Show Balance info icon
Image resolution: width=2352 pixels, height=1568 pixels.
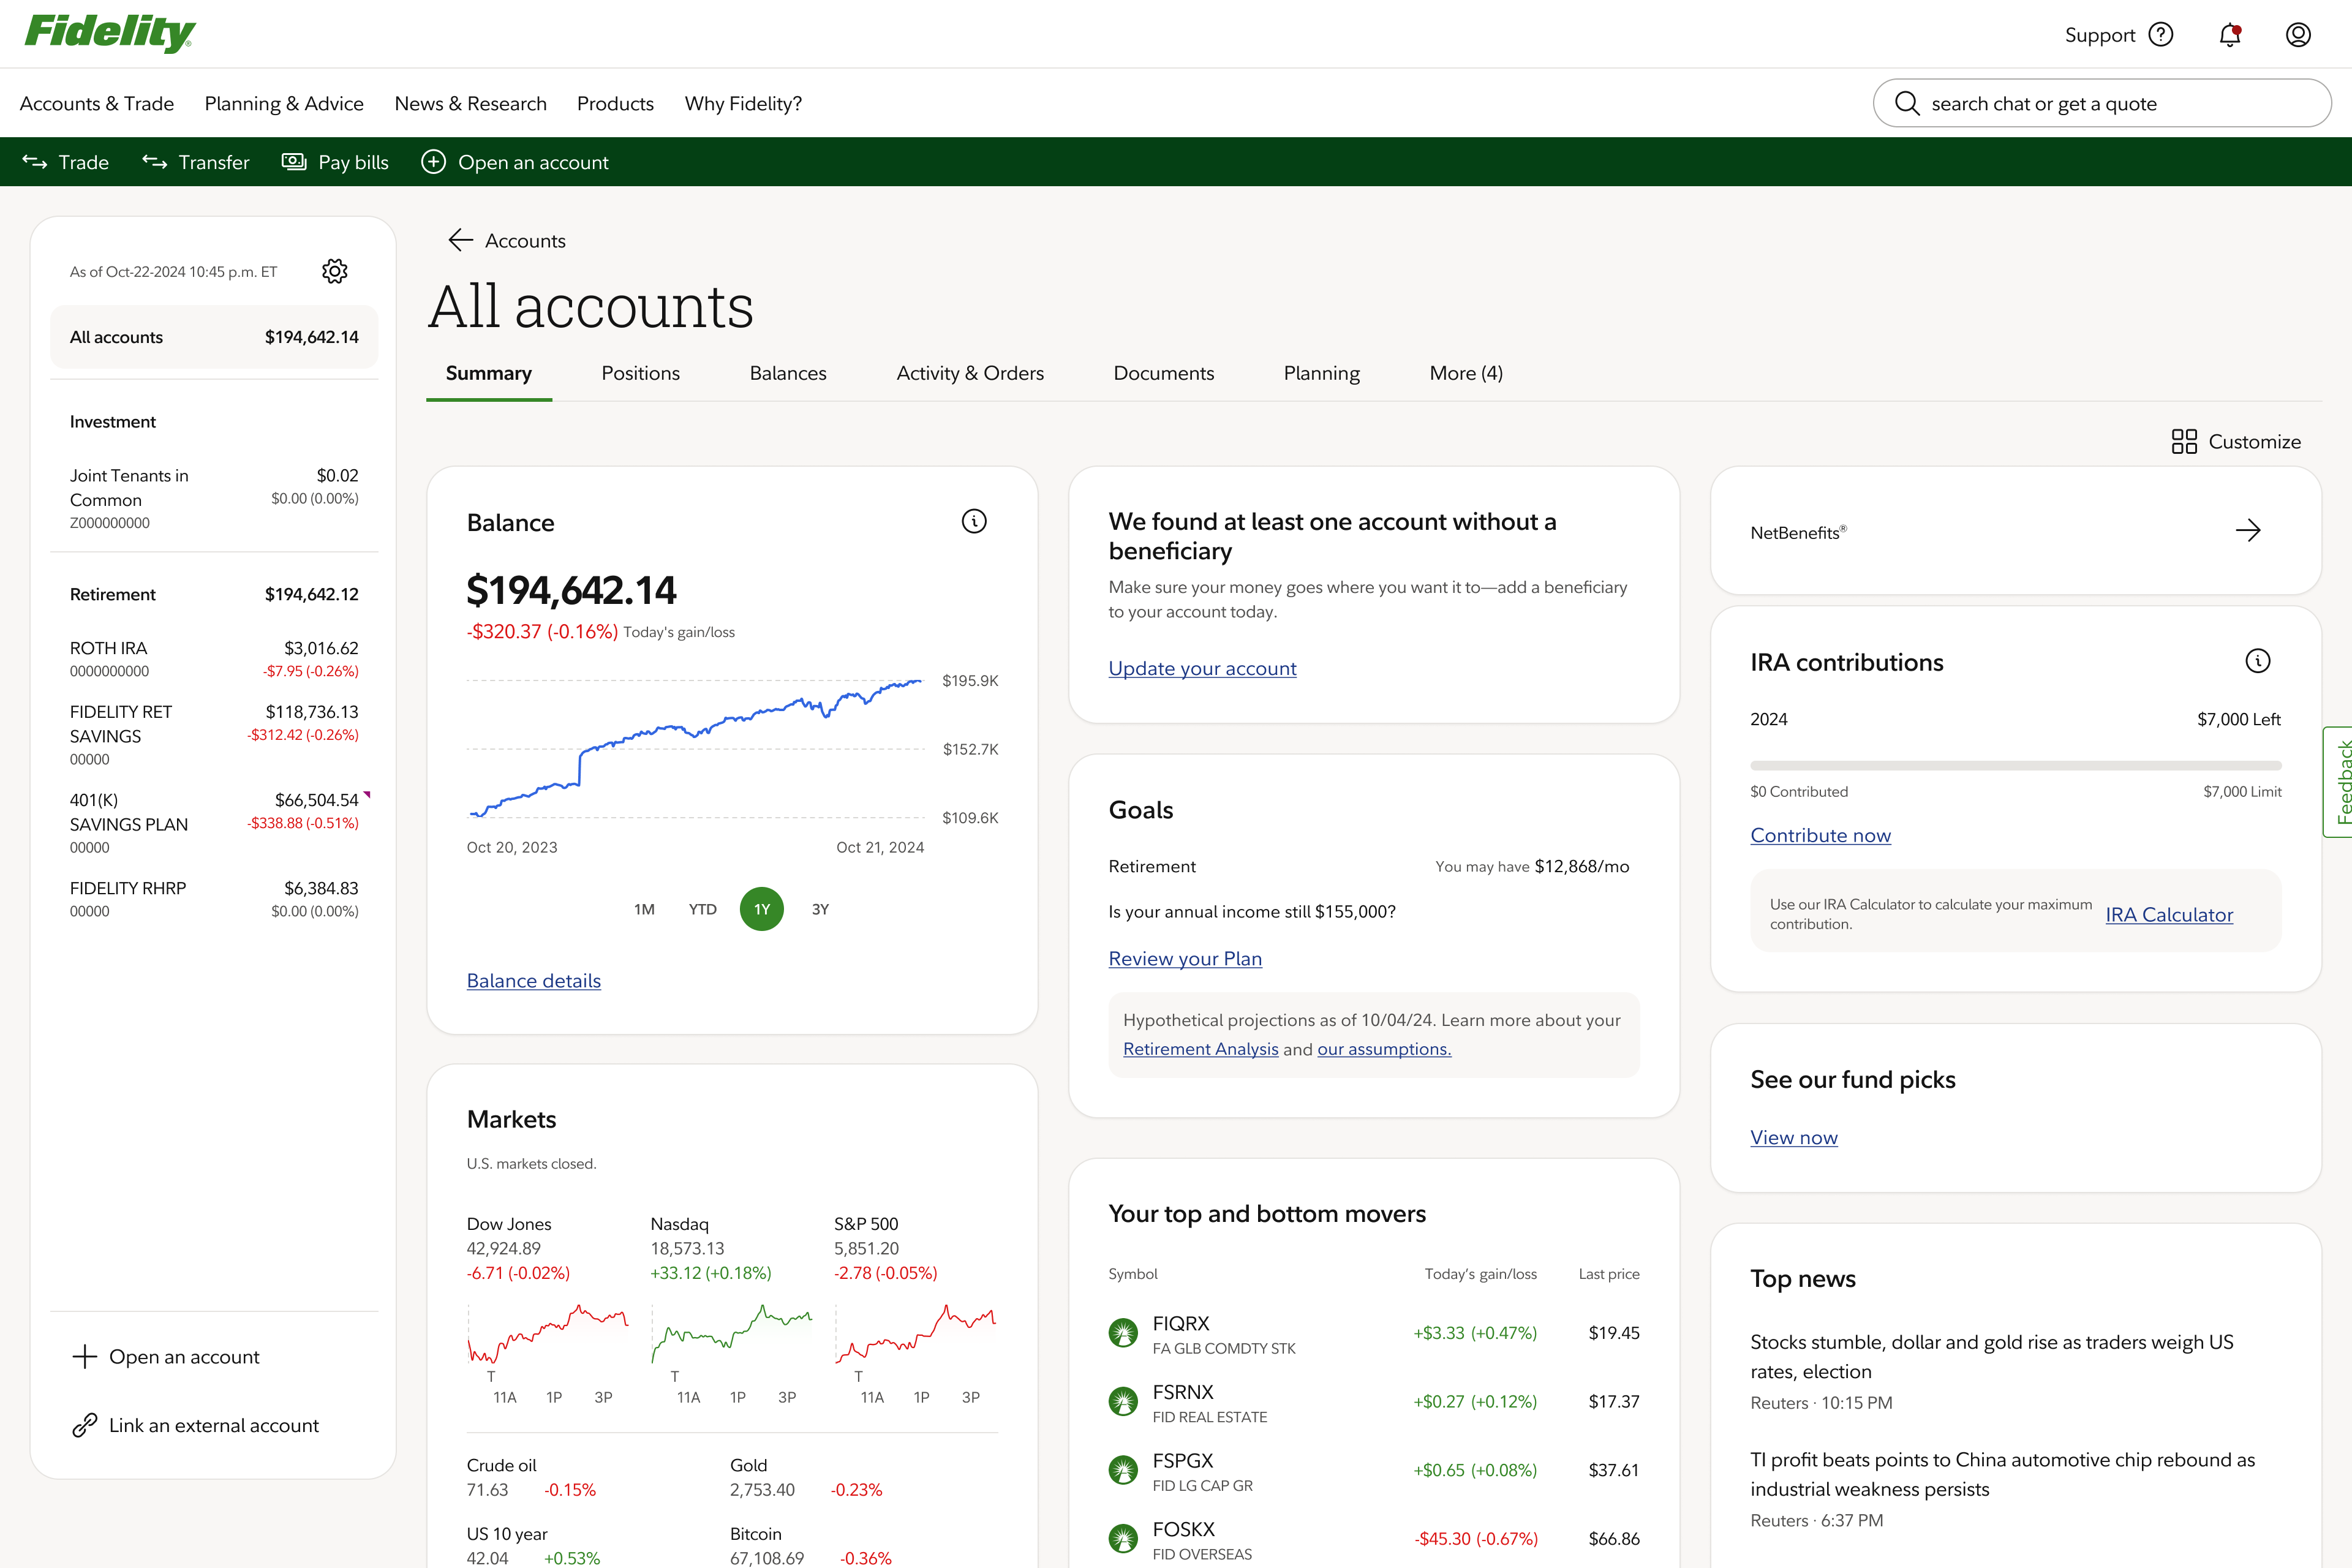click(x=974, y=521)
